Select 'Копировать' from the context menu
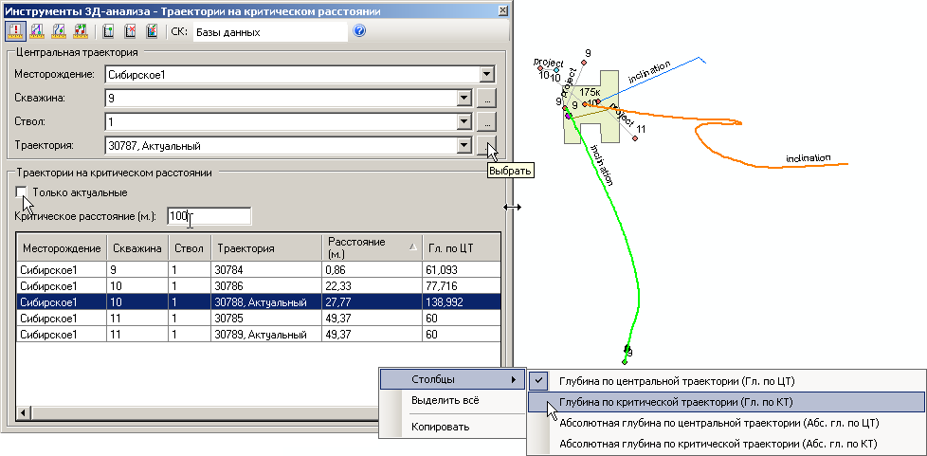The width and height of the screenshot is (927, 456). click(x=440, y=427)
